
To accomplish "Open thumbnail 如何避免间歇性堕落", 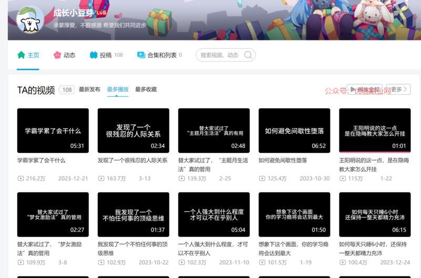I will [295, 130].
